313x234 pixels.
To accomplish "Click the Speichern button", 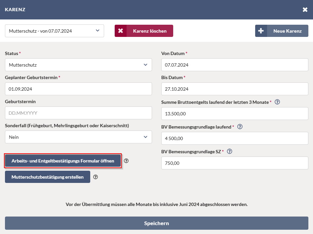I will (157, 223).
